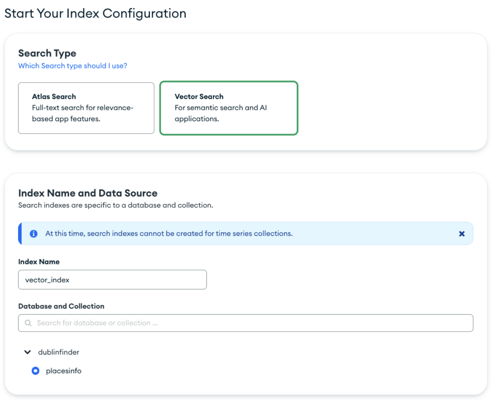Click the 'Index Name and Data Source' heading
This screenshot has height=400, width=495.
[88, 193]
